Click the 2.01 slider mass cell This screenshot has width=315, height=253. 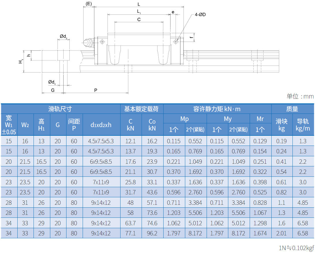click(x=281, y=233)
